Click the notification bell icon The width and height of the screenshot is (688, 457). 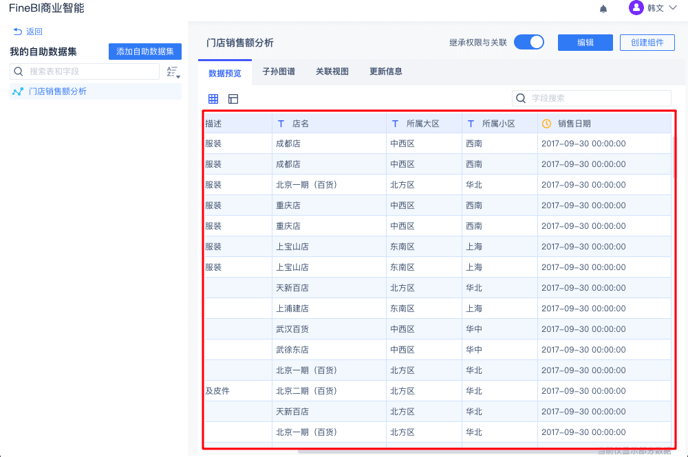pos(603,9)
